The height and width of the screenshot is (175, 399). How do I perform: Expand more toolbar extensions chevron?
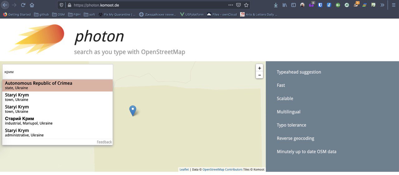[x=382, y=5]
